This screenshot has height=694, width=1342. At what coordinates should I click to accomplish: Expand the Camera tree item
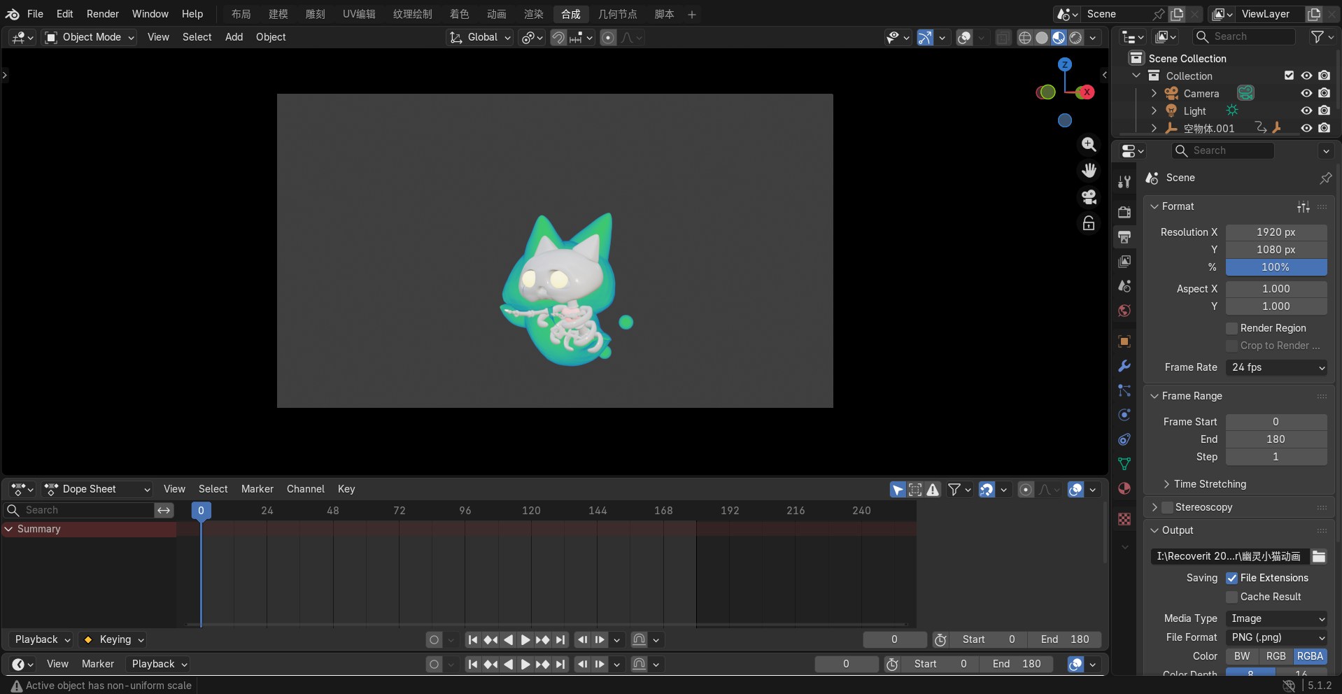point(1154,93)
